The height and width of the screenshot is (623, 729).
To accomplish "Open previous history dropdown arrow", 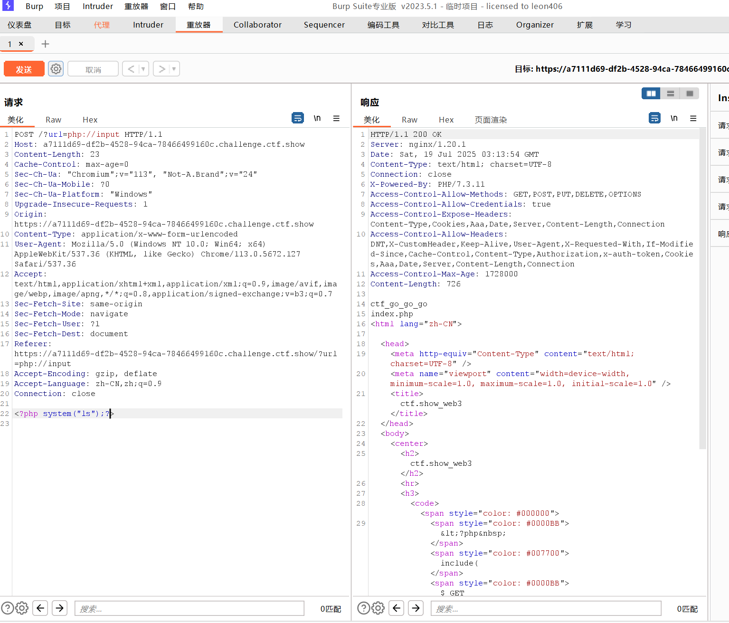I will click(143, 69).
